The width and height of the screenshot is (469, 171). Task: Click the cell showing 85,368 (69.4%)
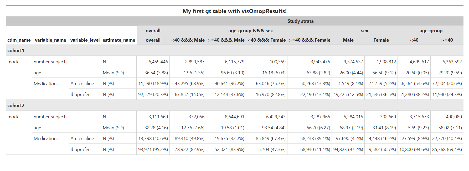(447, 150)
